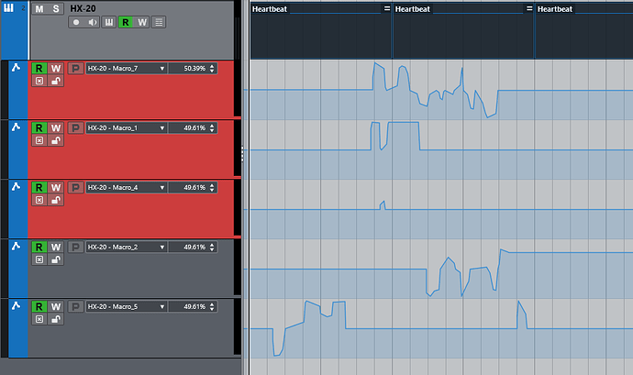Click P button on Macro_2 lane
Viewport: 633px width, 375px height.
click(75, 247)
